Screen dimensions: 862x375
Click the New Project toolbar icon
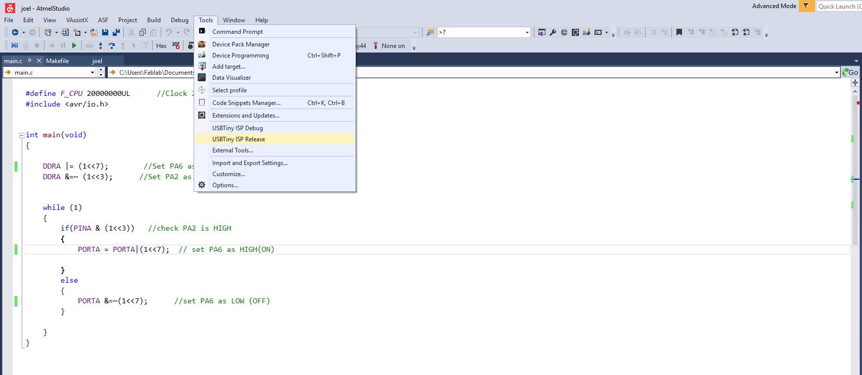tap(48, 32)
